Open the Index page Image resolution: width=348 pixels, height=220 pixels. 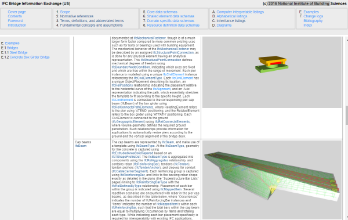tap(307, 26)
